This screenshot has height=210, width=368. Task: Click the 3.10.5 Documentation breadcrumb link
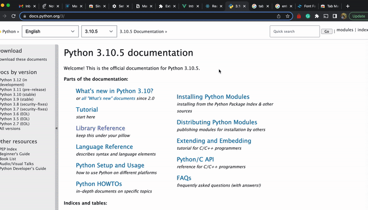click(x=142, y=31)
